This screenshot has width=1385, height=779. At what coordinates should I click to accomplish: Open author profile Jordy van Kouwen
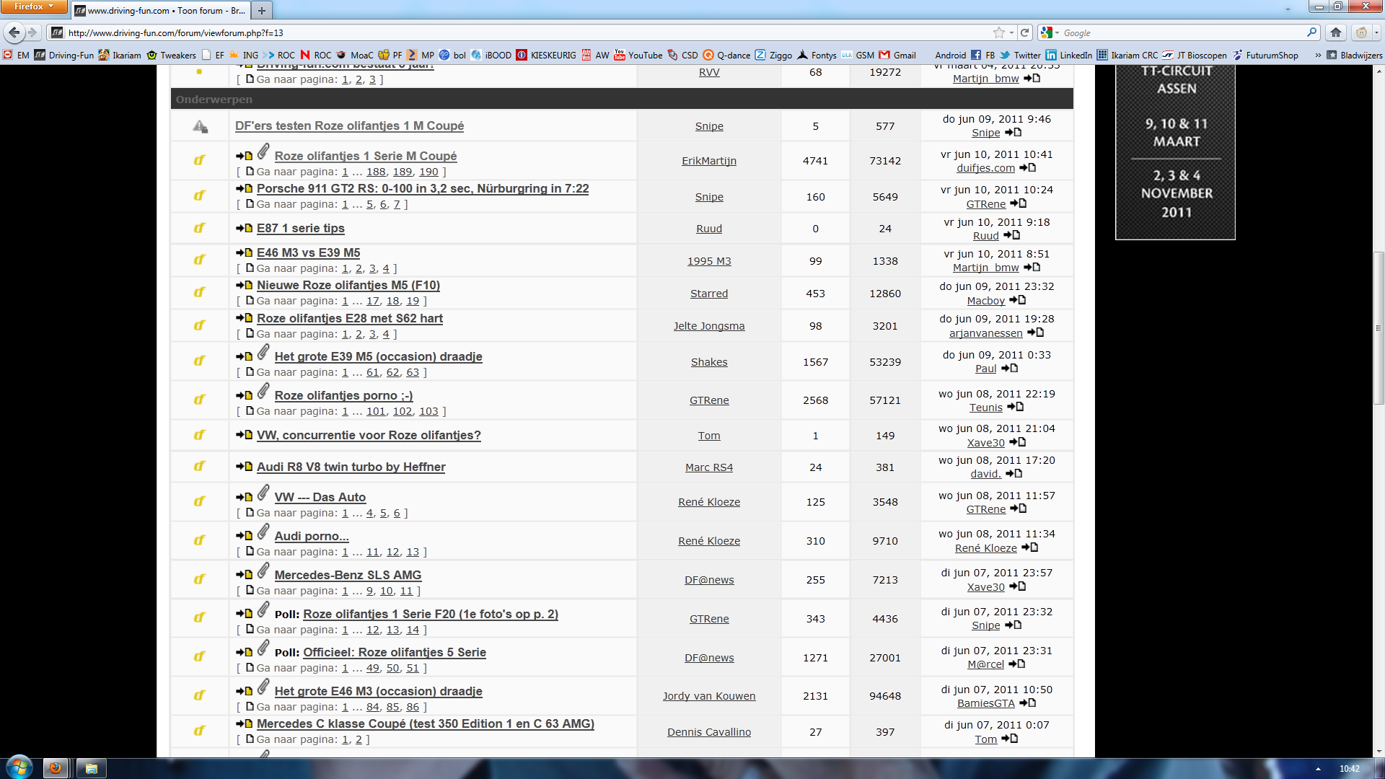[709, 696]
